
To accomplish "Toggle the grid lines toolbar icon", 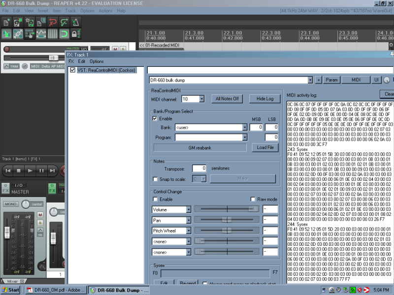I will 53,33.
